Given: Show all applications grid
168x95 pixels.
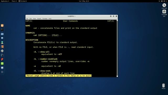Looking at the screenshot, I should (2, 72).
